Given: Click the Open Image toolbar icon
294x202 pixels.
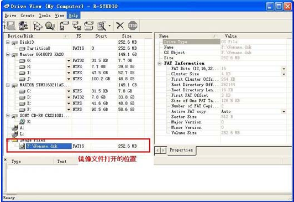Looking at the screenshot, I should [64, 25].
